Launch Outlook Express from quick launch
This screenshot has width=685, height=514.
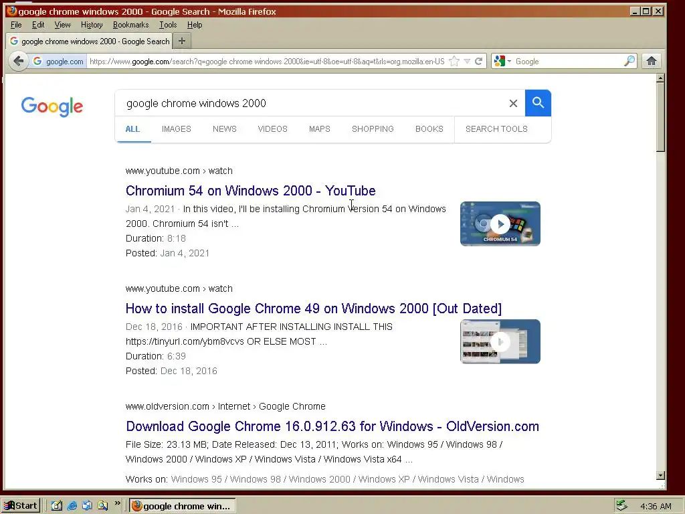(x=88, y=506)
